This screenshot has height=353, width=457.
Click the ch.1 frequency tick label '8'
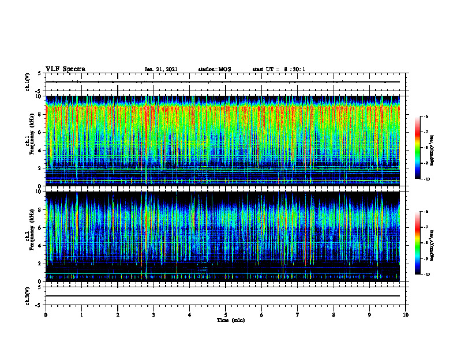(x=40, y=114)
